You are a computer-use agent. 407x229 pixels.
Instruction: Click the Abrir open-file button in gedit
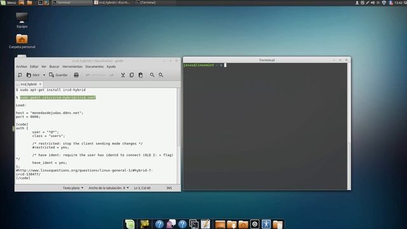(33, 75)
